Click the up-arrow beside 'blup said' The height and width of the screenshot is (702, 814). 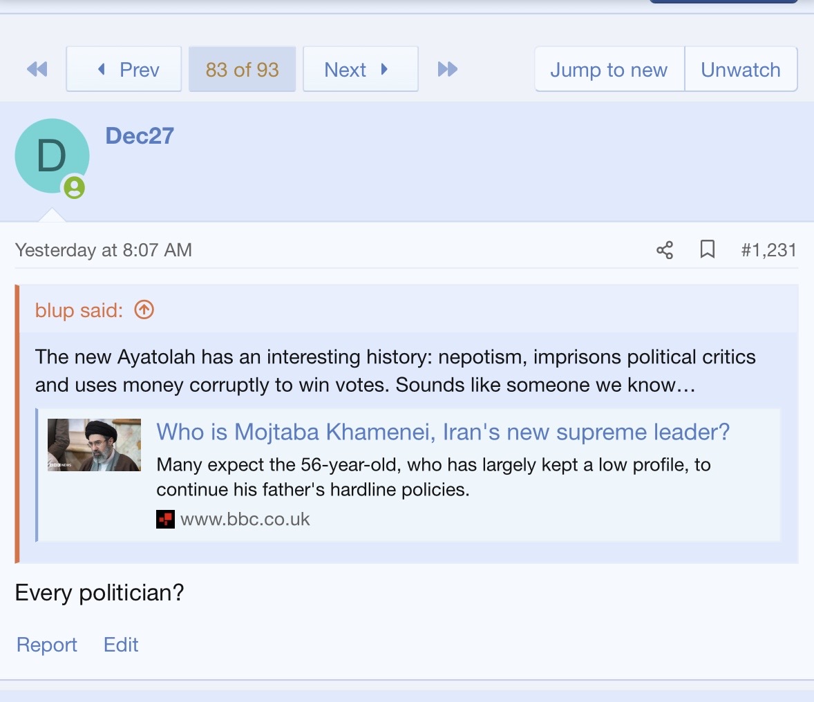pos(144,310)
